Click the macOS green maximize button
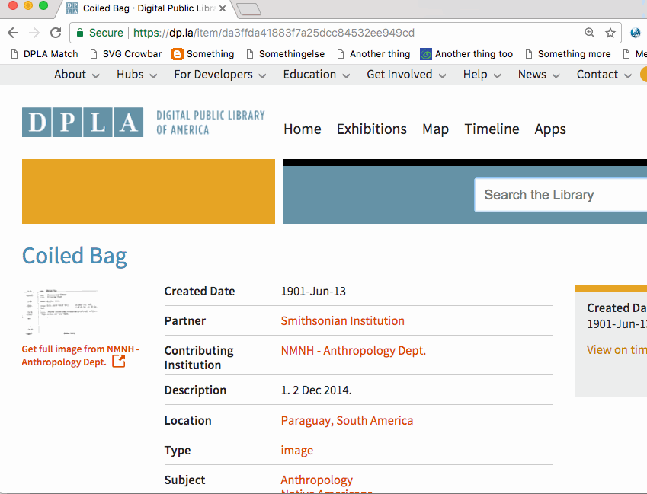This screenshot has width=647, height=494. pyautogui.click(x=43, y=6)
